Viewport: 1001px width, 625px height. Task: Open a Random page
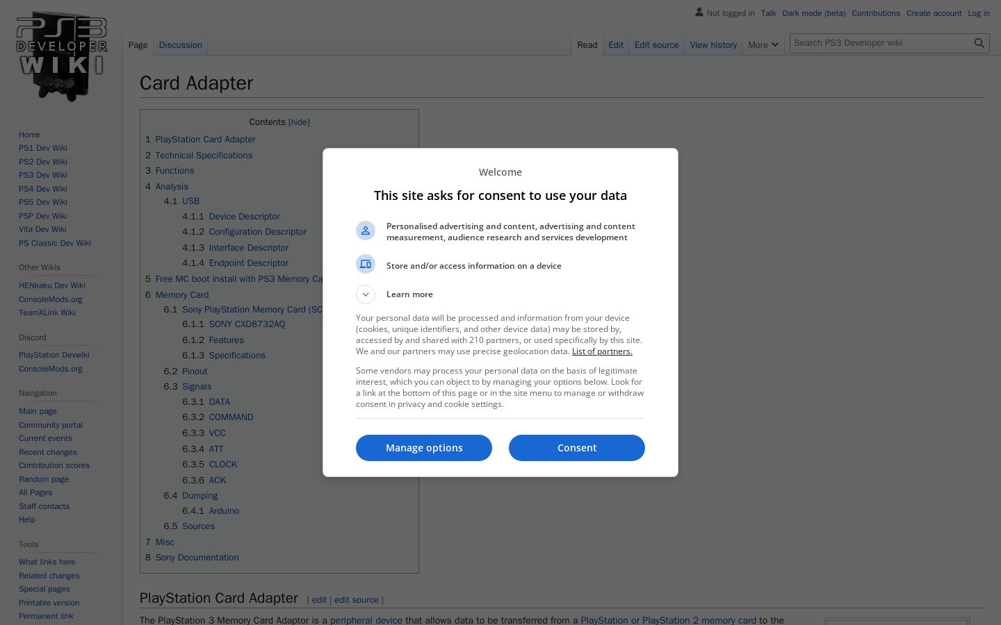[44, 479]
